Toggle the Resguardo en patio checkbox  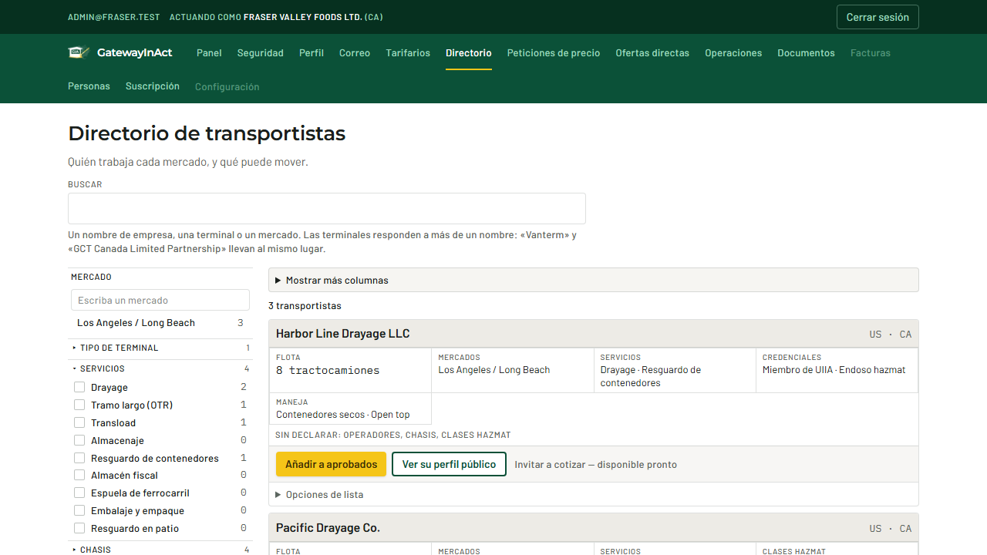coord(79,529)
